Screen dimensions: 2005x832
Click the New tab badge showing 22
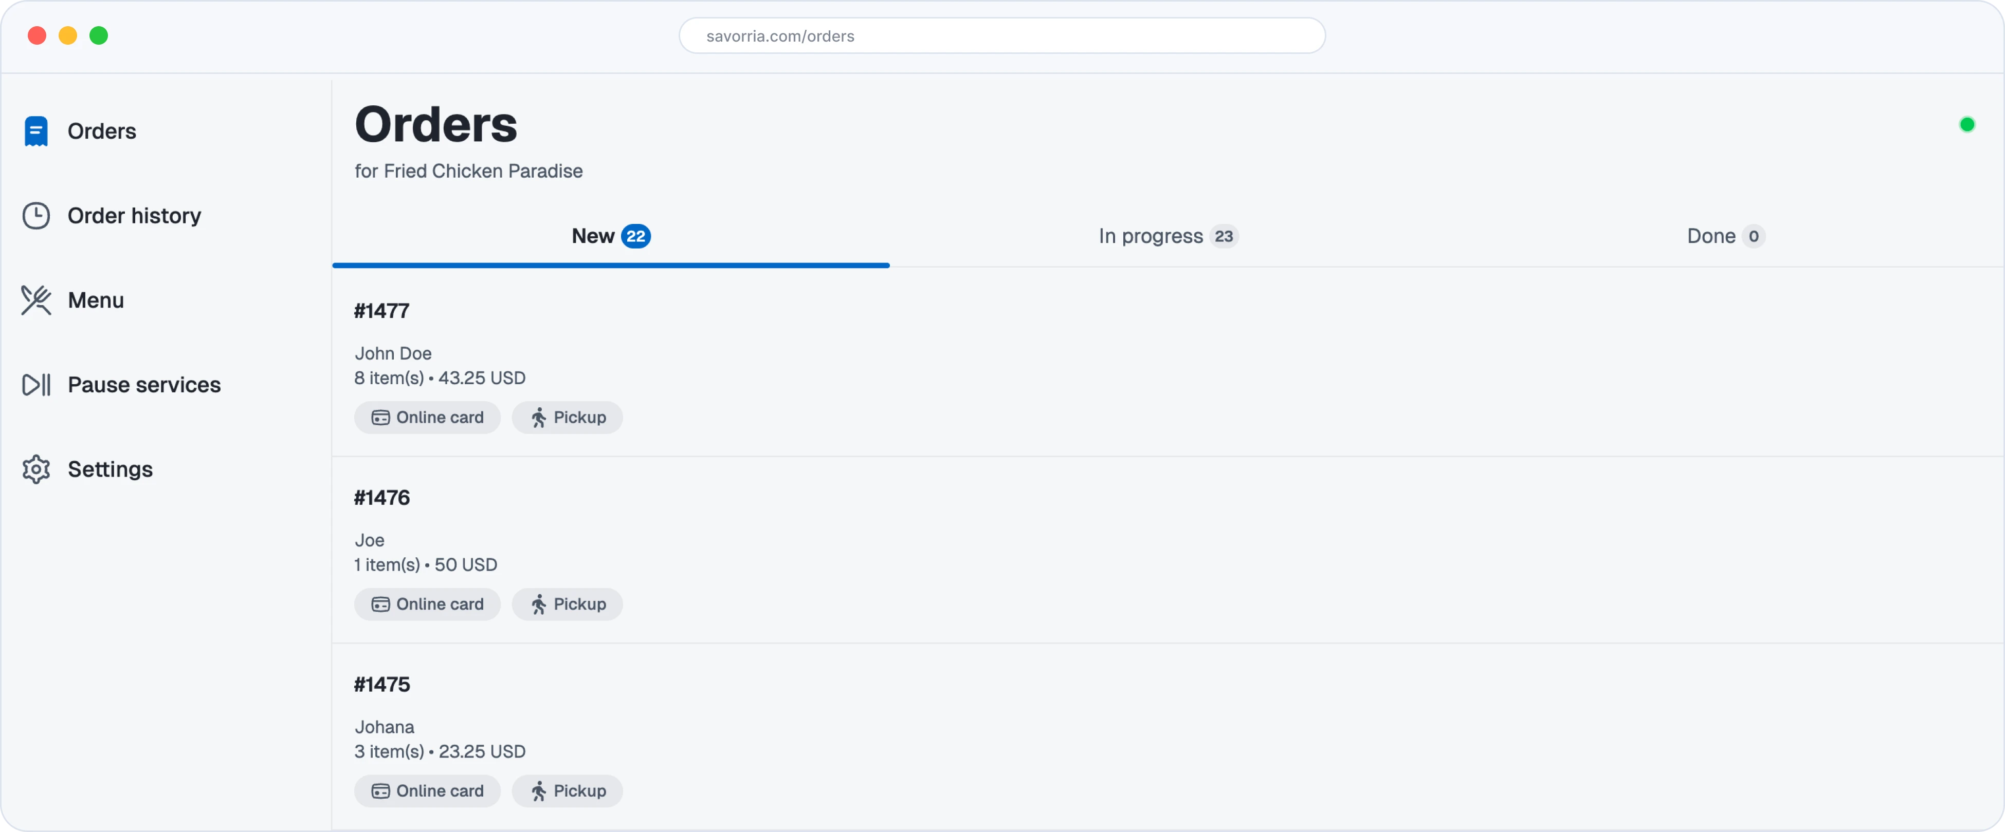[636, 236]
